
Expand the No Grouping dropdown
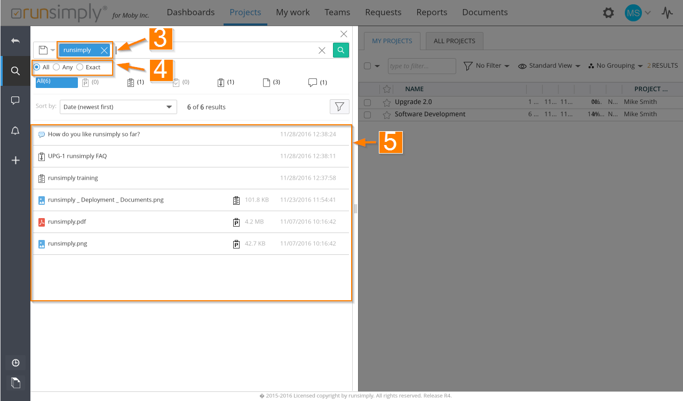tap(615, 66)
